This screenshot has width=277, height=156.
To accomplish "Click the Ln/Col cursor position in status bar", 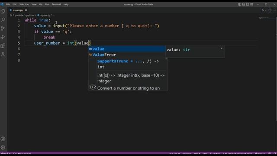I will (x=174, y=154).
